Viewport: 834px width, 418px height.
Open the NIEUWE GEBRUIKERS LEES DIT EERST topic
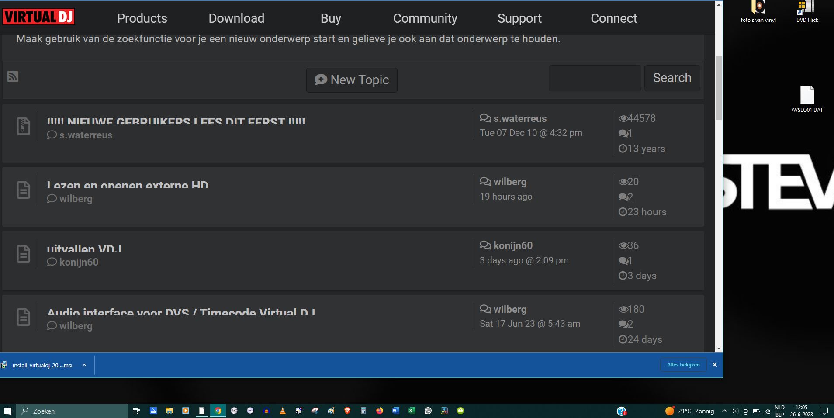176,121
